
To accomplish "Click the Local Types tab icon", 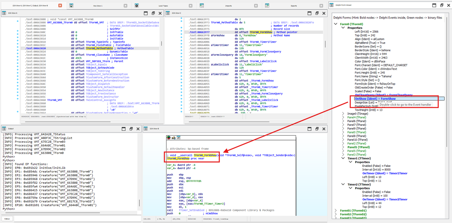I will [x=137, y=6].
